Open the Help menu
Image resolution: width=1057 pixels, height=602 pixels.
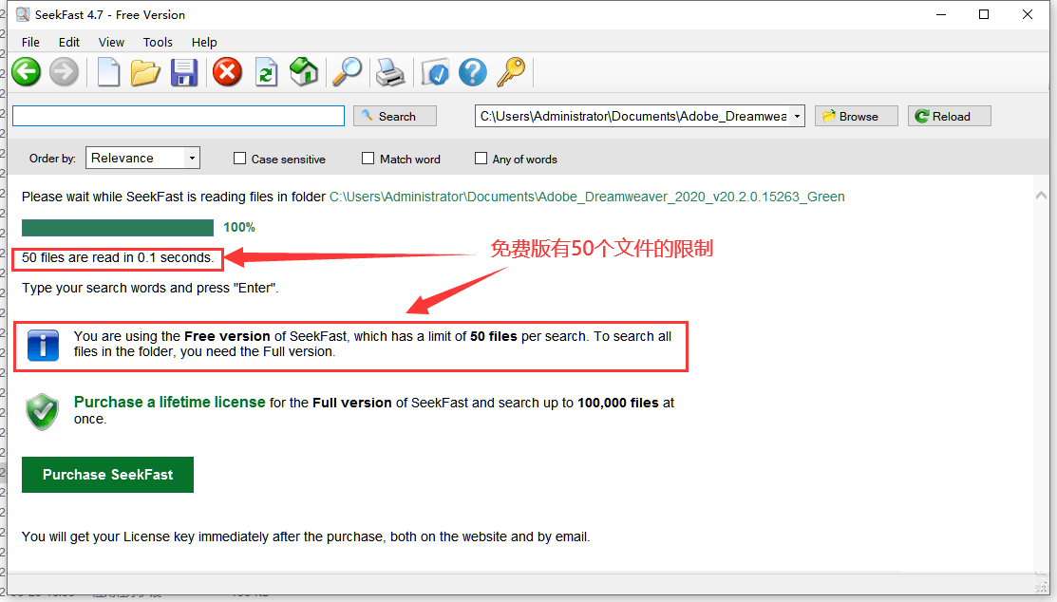coord(204,42)
